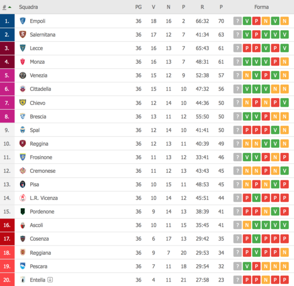
Task: Click the Forma column header
Action: [x=261, y=7]
